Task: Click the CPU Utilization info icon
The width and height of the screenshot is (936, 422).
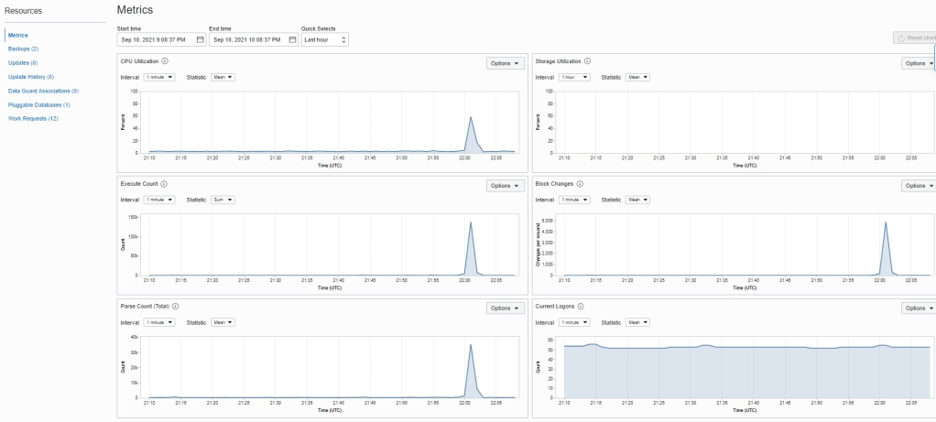Action: 165,61
